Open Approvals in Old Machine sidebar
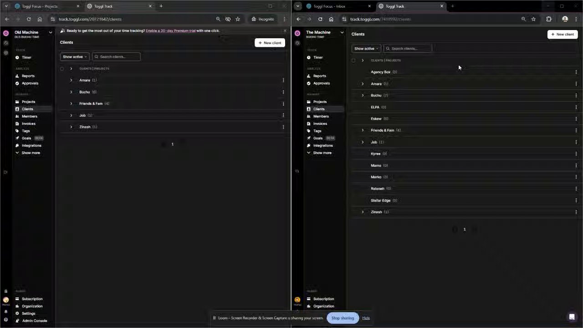 coord(30,83)
